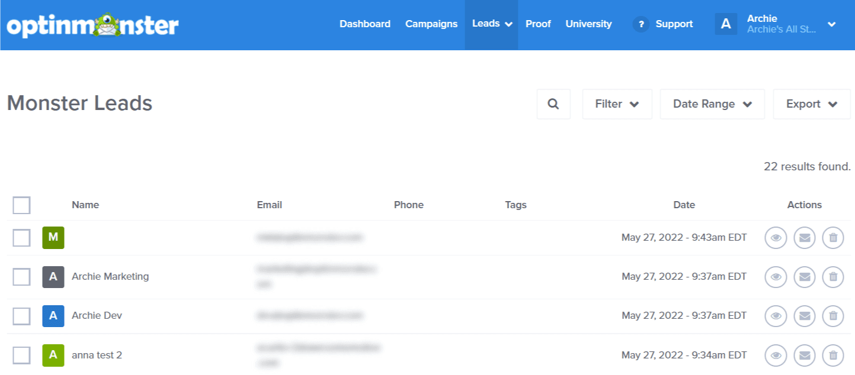Open the University section
The height and width of the screenshot is (375, 855).
pos(588,24)
